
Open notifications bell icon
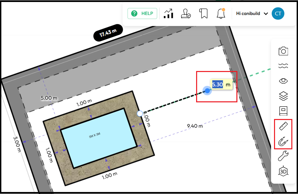(x=220, y=14)
